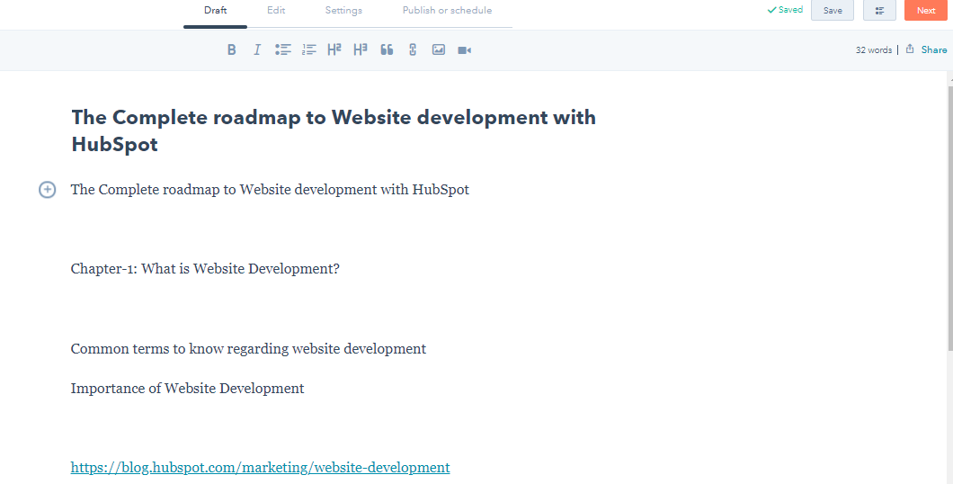The height and width of the screenshot is (484, 953).
Task: Click the blog post title heading
Action: coord(334,130)
